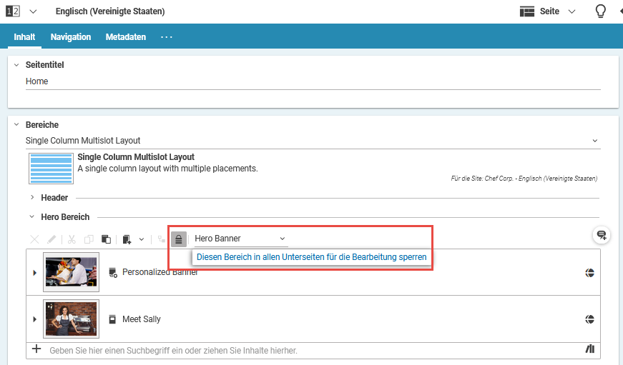
Task: Click the globe icon on Meet Sally row
Action: point(590,319)
